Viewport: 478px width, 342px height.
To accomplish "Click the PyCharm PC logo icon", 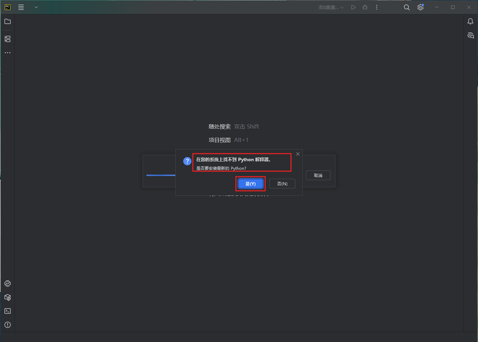I will click(x=8, y=7).
